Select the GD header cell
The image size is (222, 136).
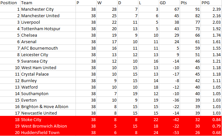click(x=169, y=3)
